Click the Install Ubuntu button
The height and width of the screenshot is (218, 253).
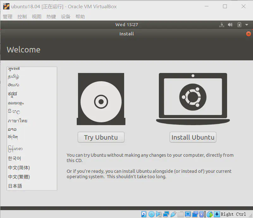point(193,137)
